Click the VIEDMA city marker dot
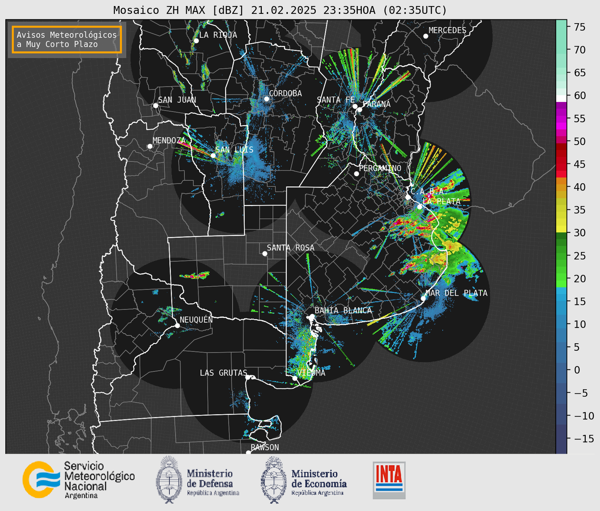The height and width of the screenshot is (511, 600). click(x=294, y=378)
